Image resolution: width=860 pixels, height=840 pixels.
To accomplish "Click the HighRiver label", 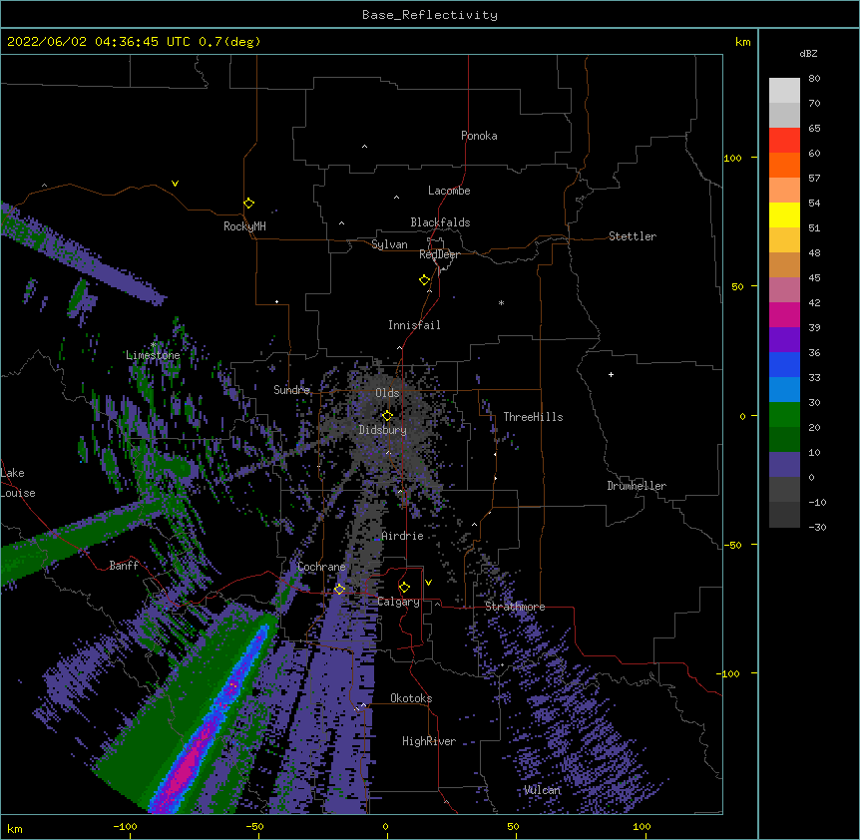I will pos(429,741).
